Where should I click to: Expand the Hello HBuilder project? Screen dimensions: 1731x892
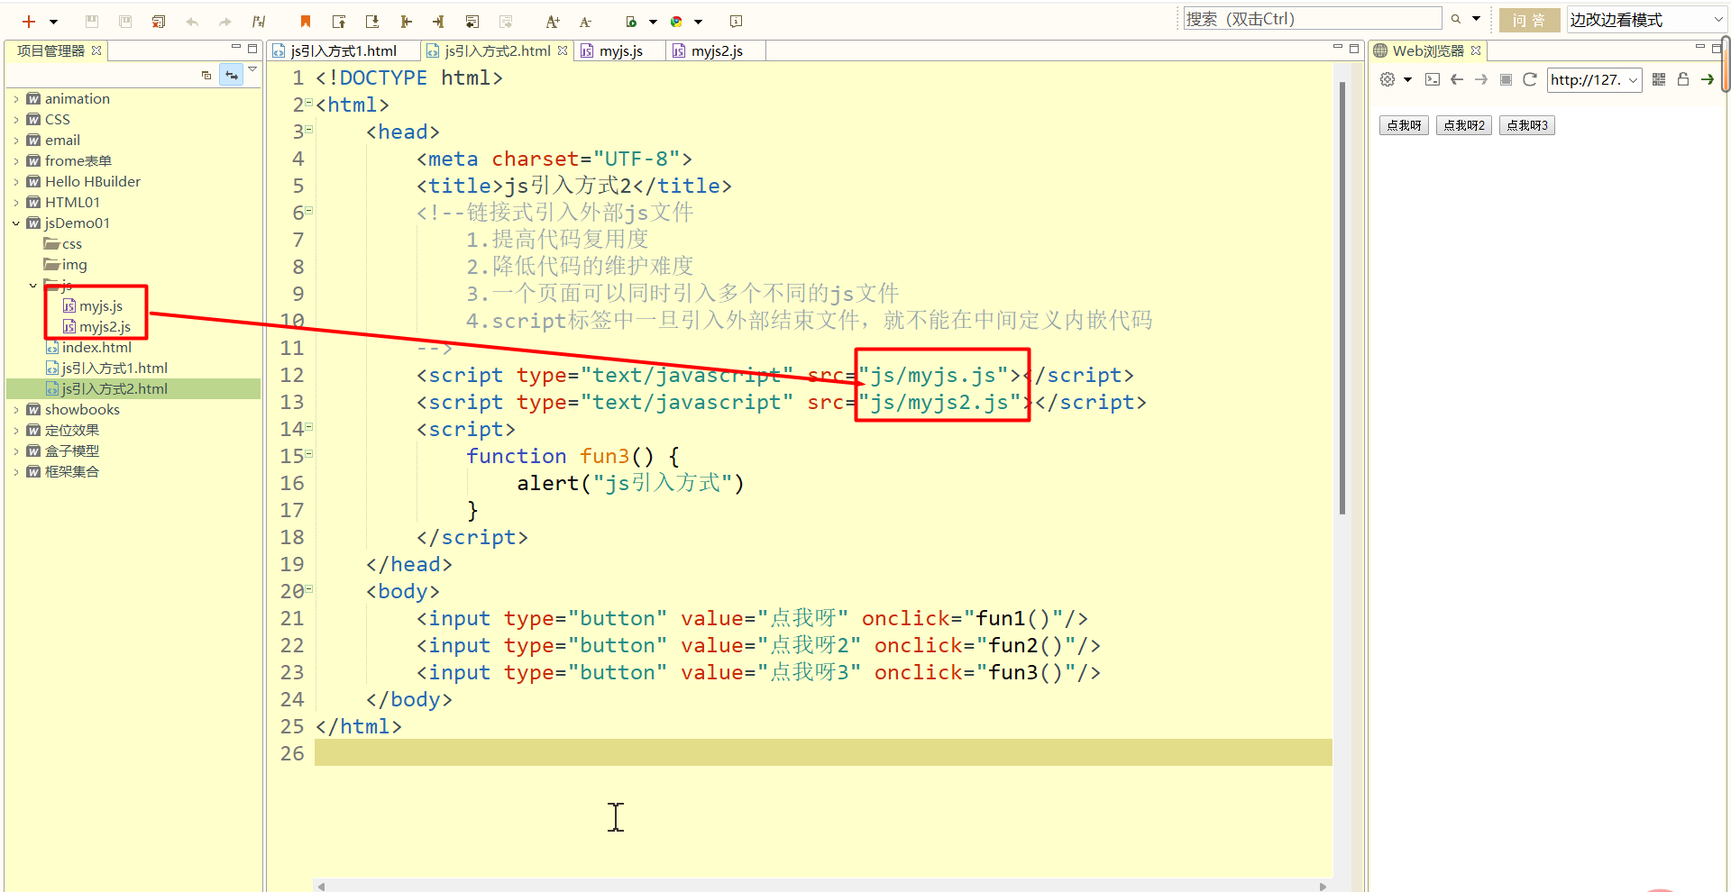click(x=16, y=182)
